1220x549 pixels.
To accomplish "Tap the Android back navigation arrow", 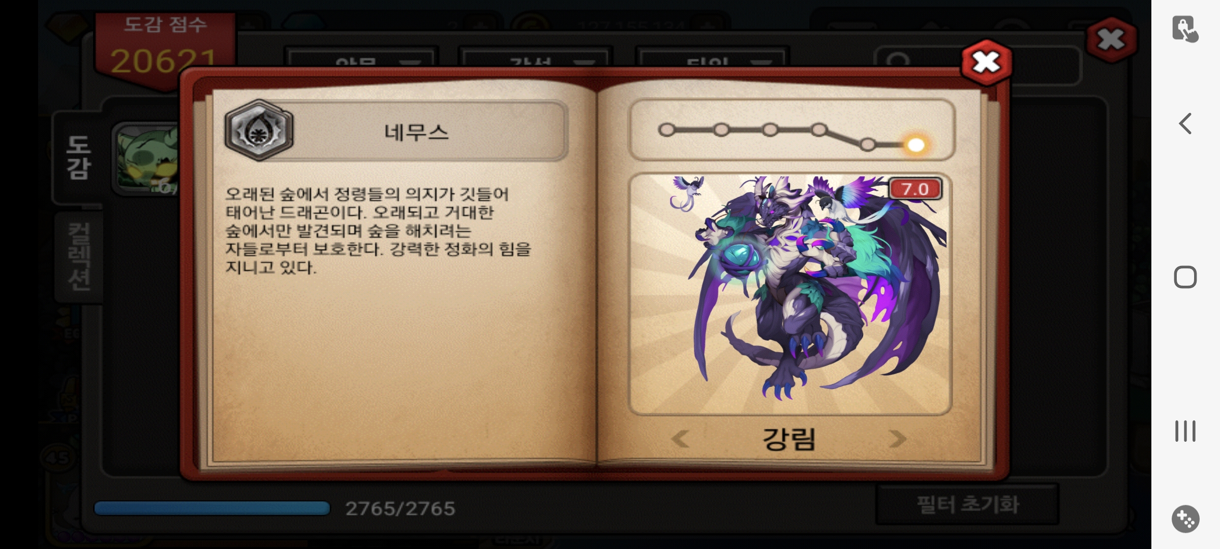I will (x=1185, y=124).
